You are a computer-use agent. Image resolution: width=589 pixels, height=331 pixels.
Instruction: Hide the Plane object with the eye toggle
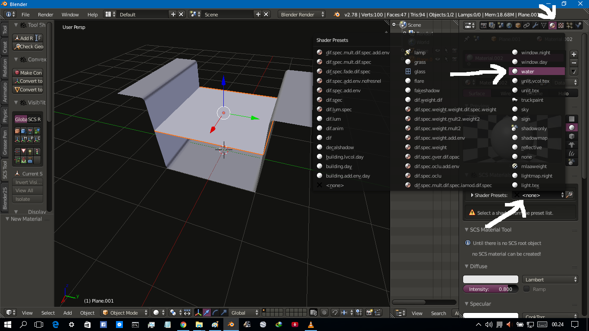438,50
